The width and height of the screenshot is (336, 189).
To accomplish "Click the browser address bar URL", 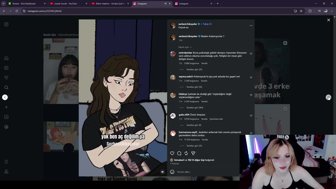I will [45, 11].
